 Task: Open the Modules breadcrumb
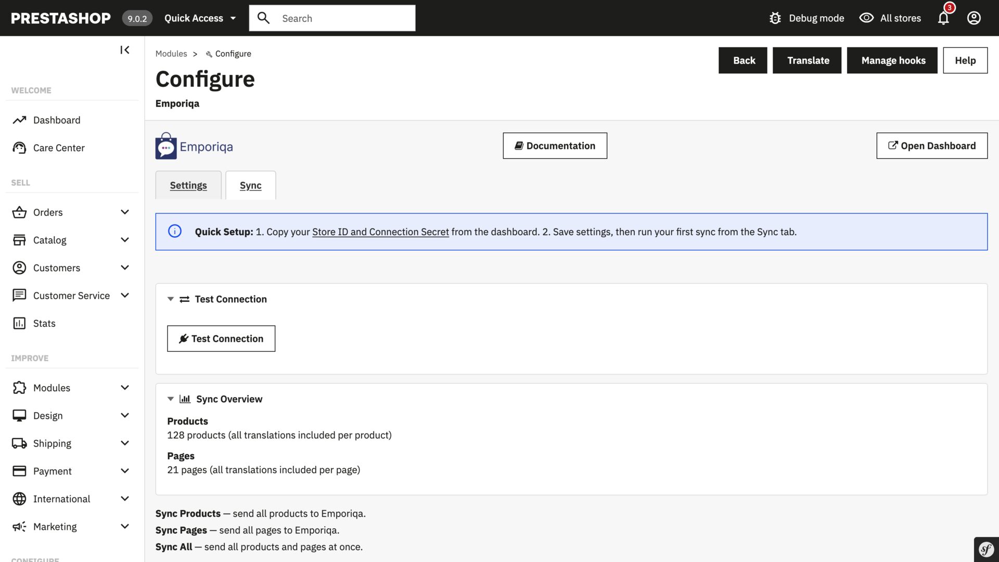tap(171, 54)
